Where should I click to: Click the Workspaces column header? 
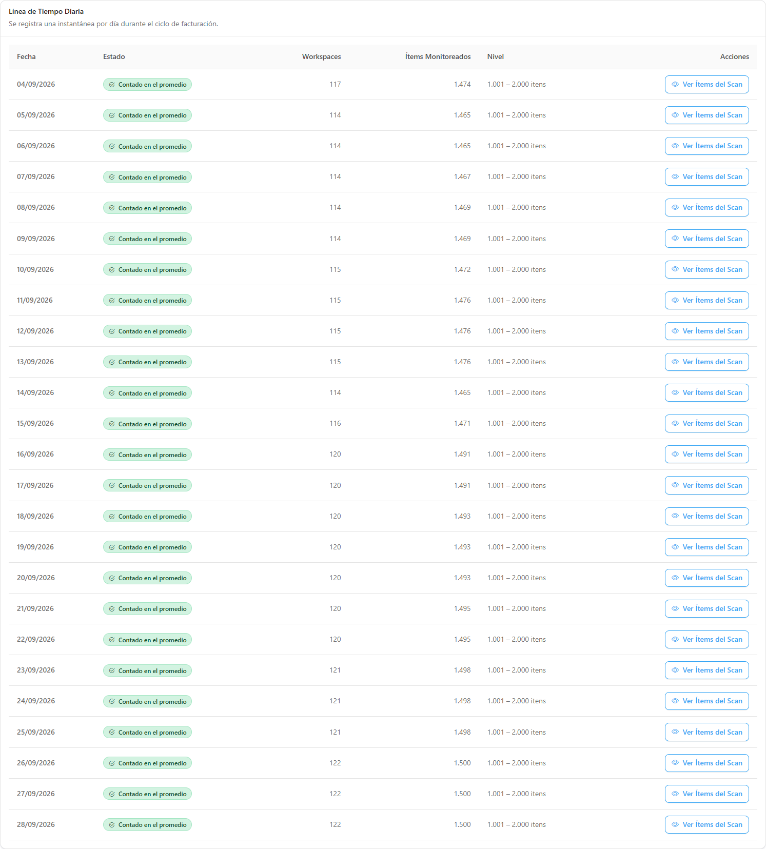point(321,57)
